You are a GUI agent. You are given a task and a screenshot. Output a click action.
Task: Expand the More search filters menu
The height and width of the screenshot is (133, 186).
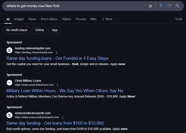tap(107, 19)
